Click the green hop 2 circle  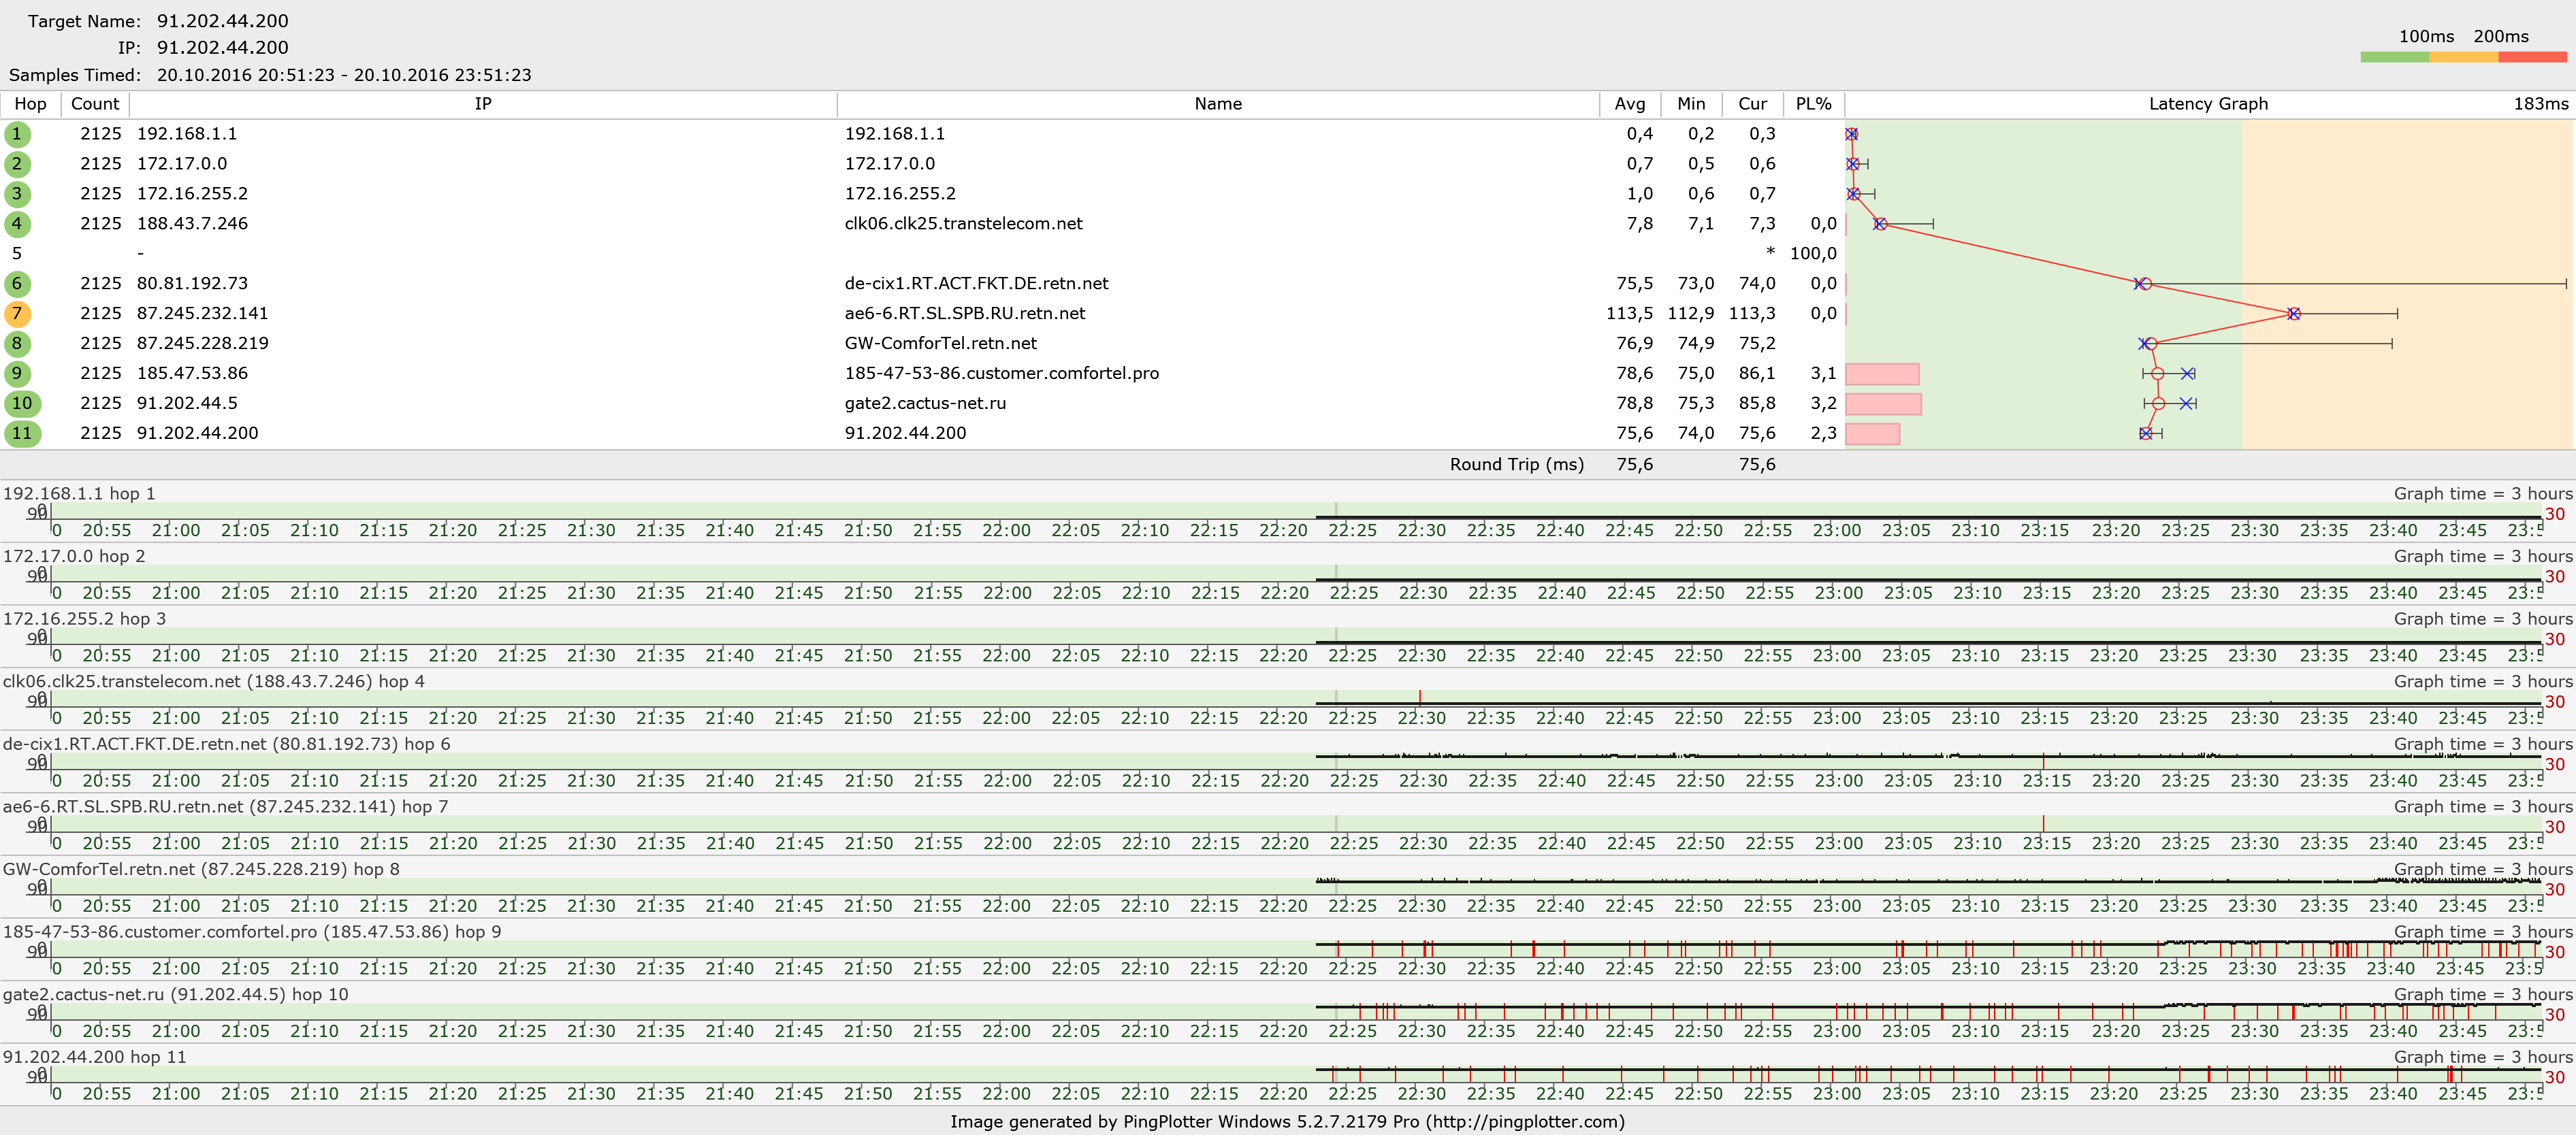click(x=17, y=164)
